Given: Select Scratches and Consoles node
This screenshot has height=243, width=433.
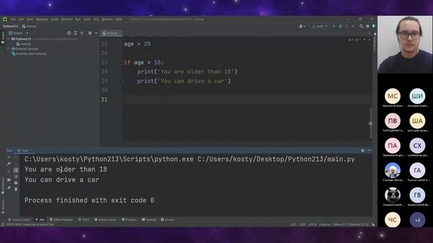Looking at the screenshot, I should [29, 54].
